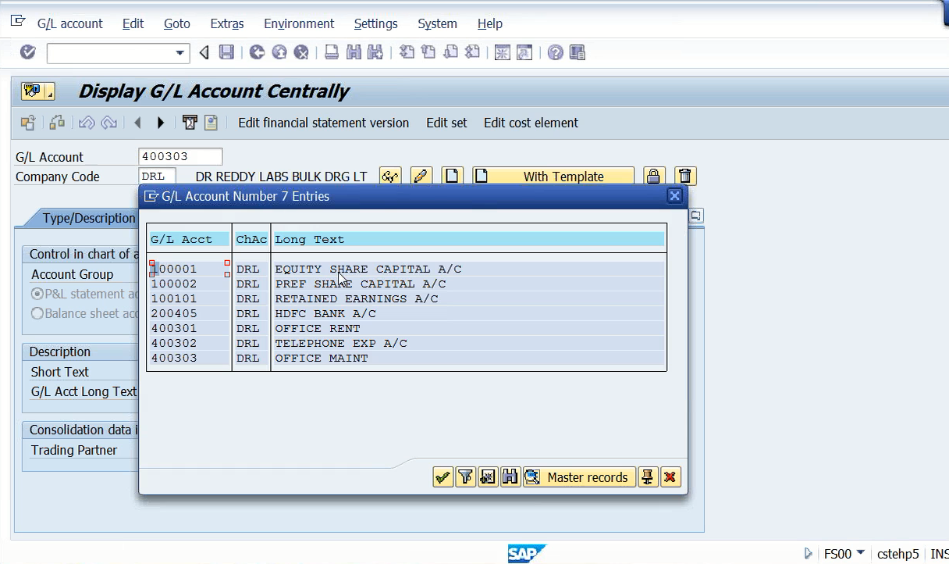Click the Next Page icon

450,52
